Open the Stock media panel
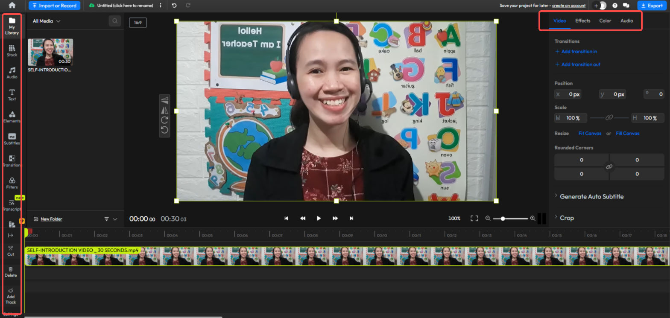670x318 pixels. (x=12, y=51)
